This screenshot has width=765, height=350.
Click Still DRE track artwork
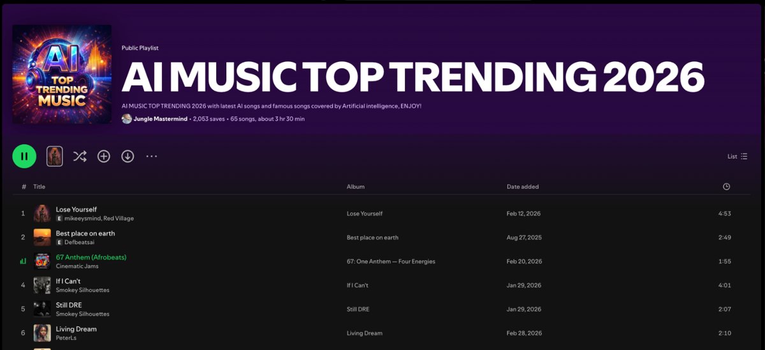pyautogui.click(x=42, y=309)
